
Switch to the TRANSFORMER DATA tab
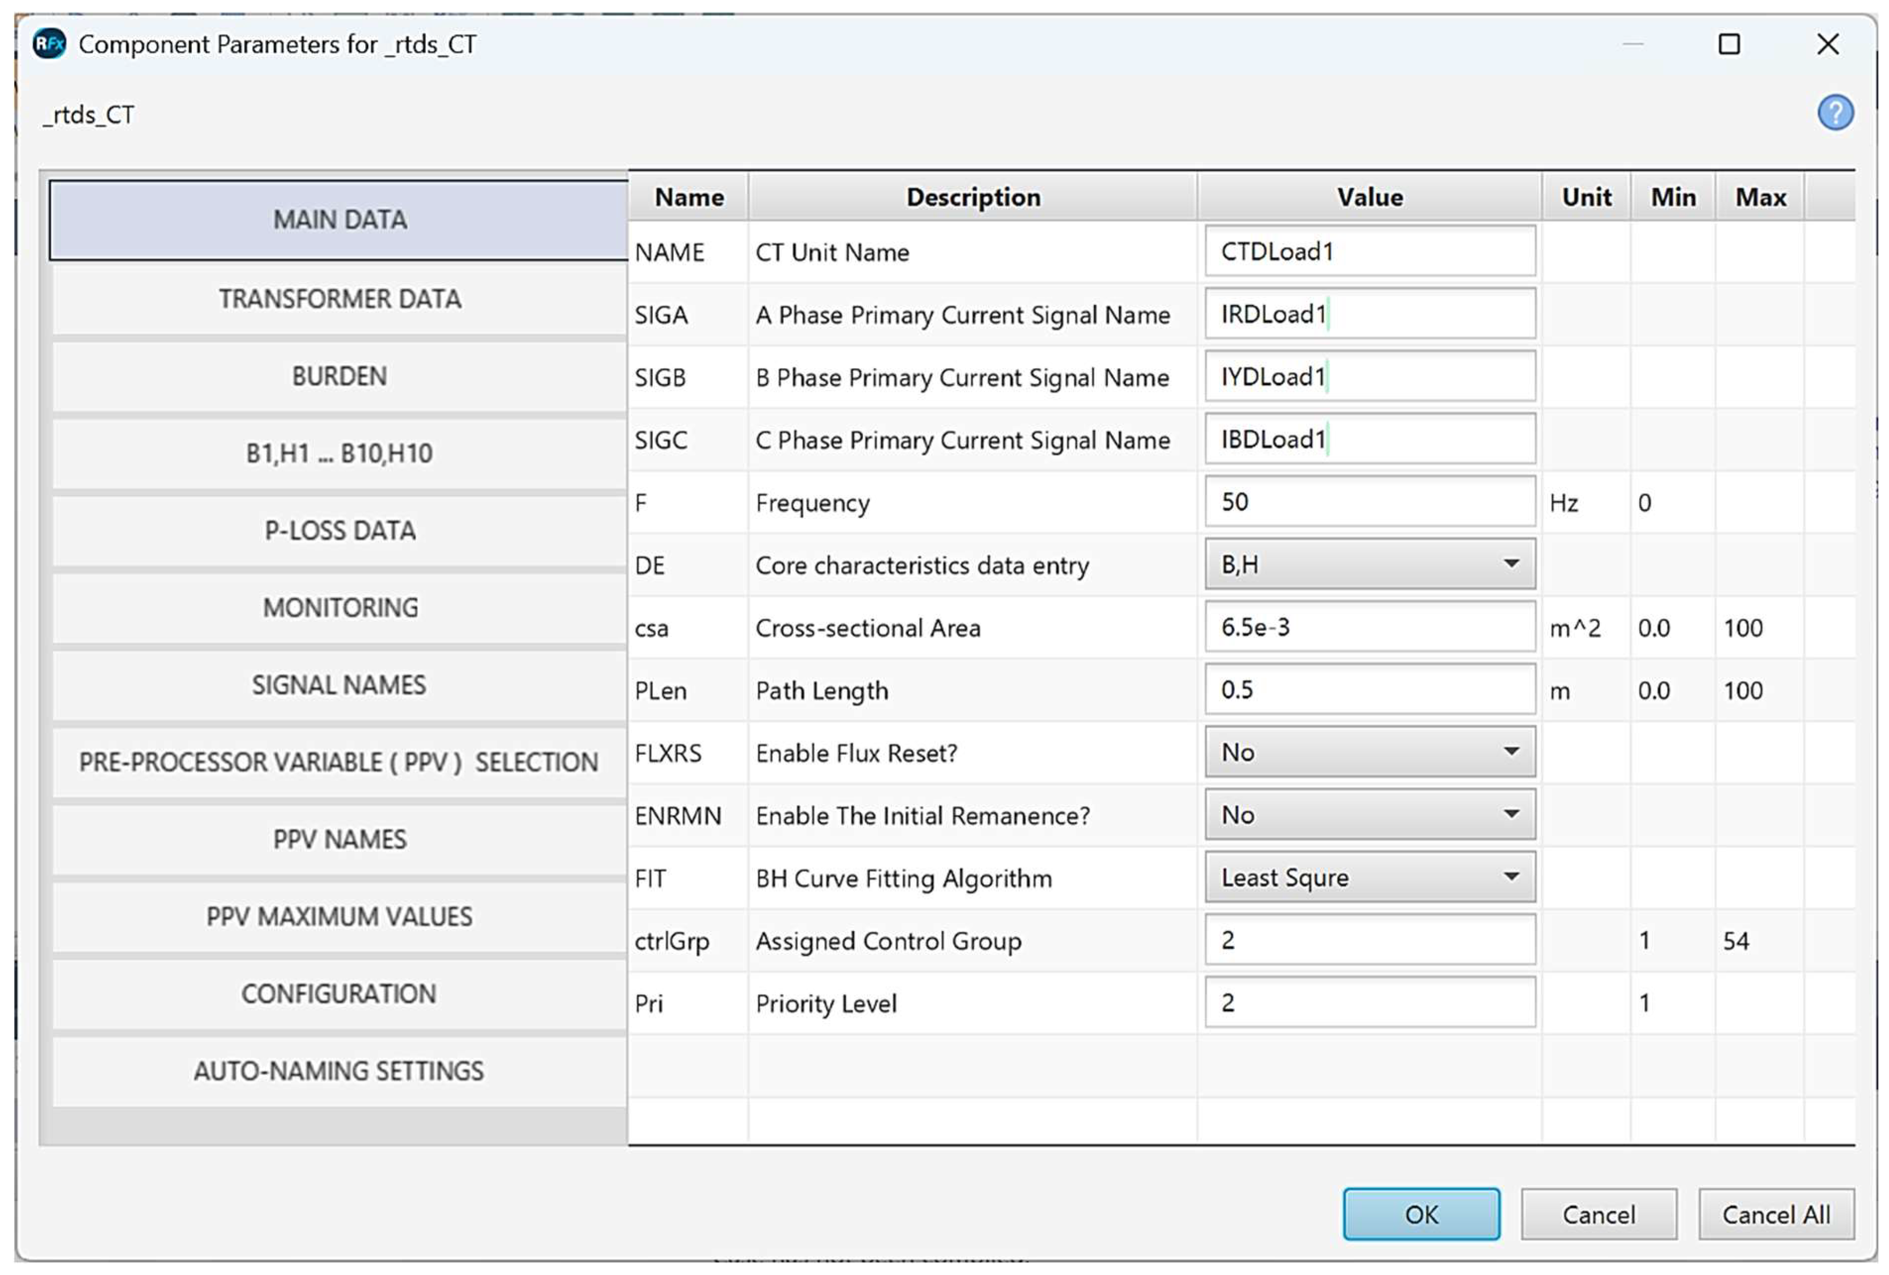pyautogui.click(x=340, y=299)
